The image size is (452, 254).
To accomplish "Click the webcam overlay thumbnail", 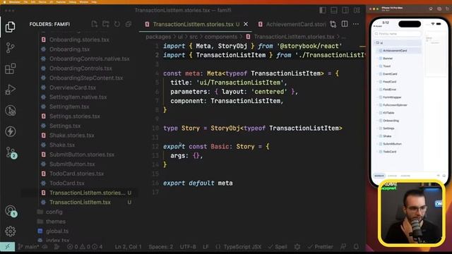I will click(412, 213).
